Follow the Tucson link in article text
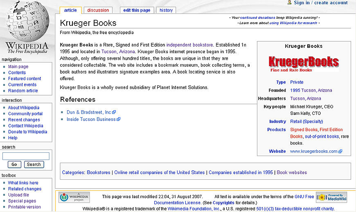 109,51
